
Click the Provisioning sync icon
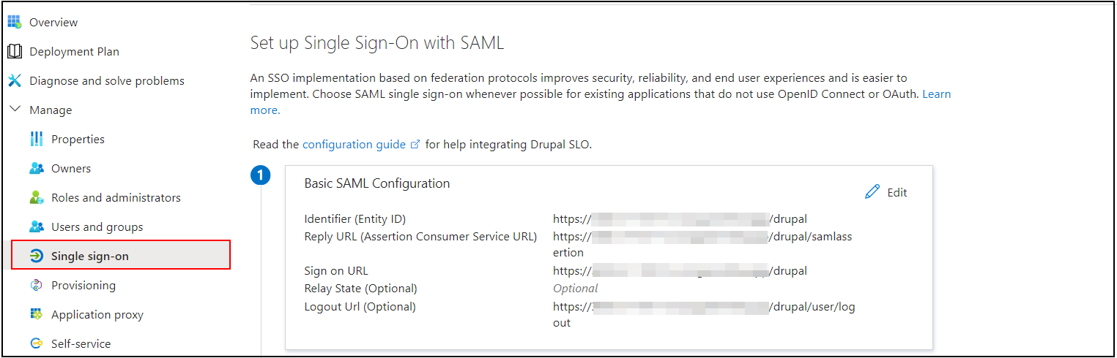click(37, 286)
